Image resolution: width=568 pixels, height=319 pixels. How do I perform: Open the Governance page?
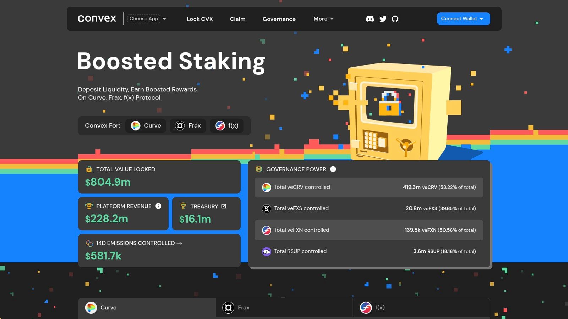[x=279, y=19]
